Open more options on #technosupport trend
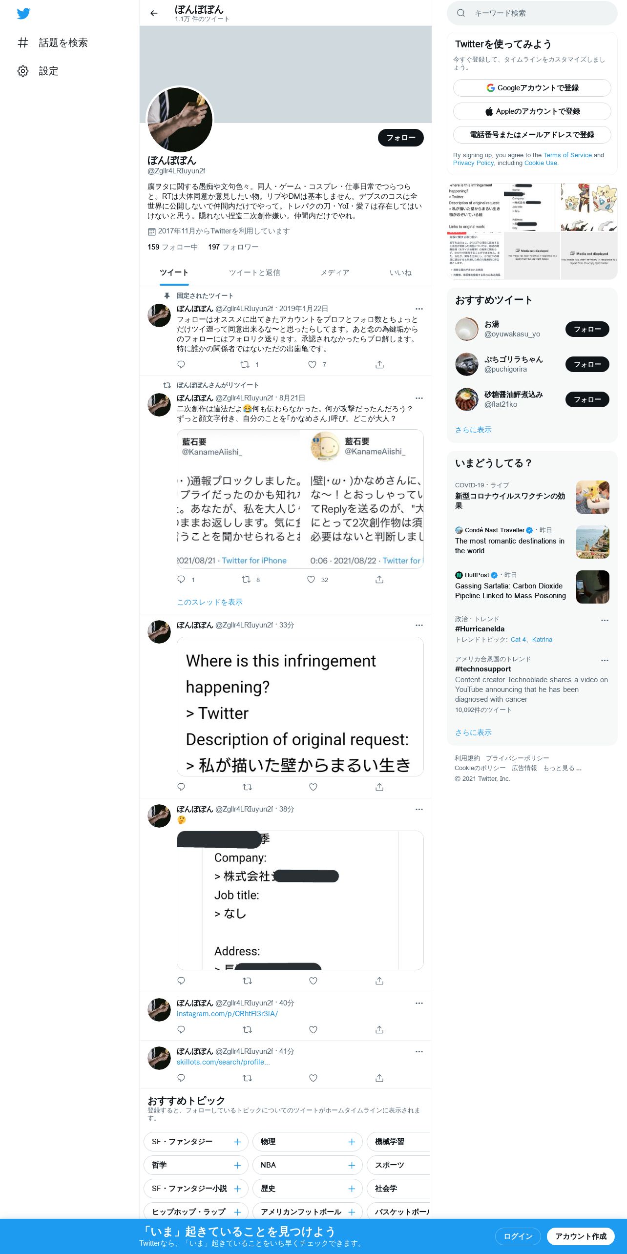Image resolution: width=627 pixels, height=1254 pixels. tap(605, 660)
